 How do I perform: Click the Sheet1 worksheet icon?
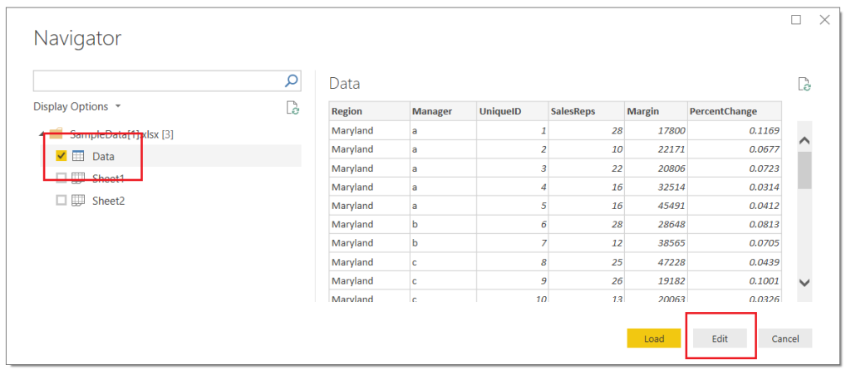[x=78, y=178]
